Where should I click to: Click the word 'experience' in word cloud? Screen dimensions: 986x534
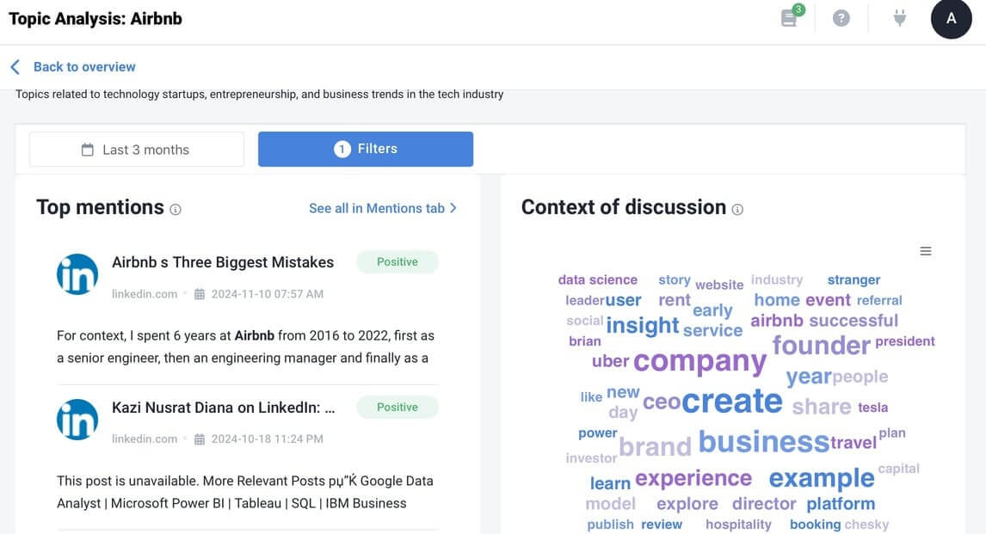pos(693,479)
